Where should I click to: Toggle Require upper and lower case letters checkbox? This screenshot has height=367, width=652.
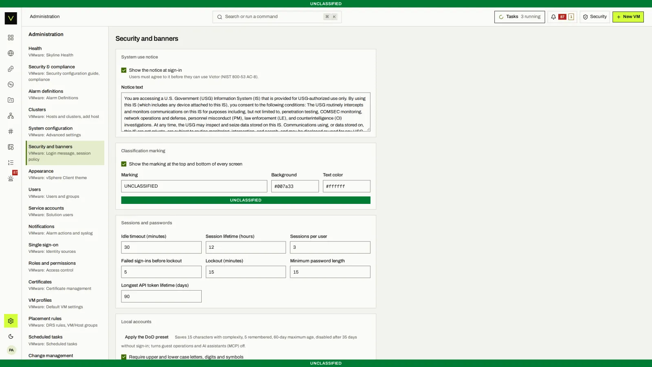point(124,357)
